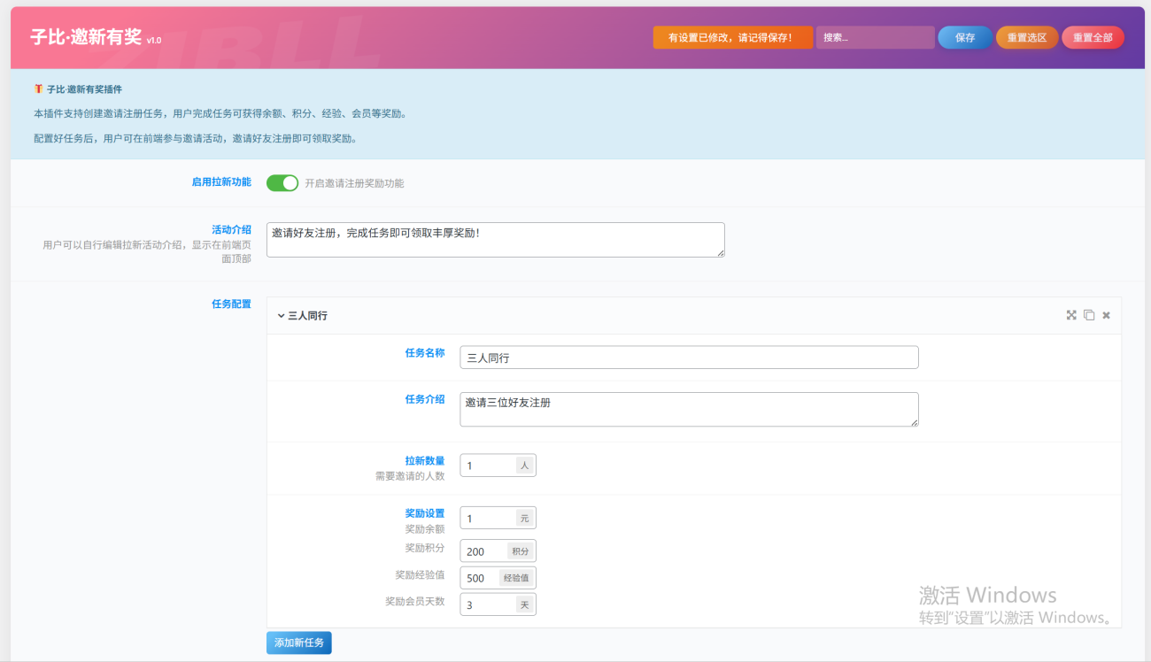Click the 任务名称 input field
The height and width of the screenshot is (662, 1151).
click(689, 358)
